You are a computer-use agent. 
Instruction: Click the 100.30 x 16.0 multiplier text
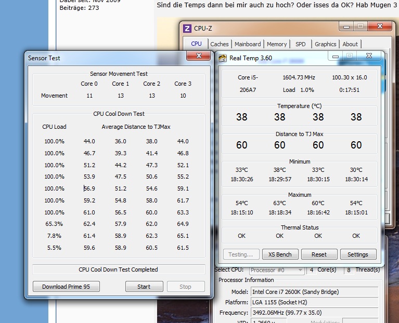[x=350, y=77]
